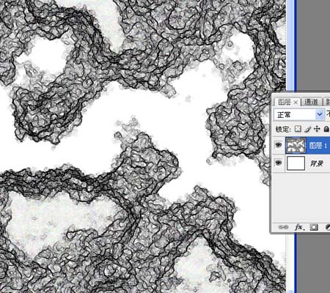Toggle lock all padlock icon
The height and width of the screenshot is (293, 330).
click(326, 129)
